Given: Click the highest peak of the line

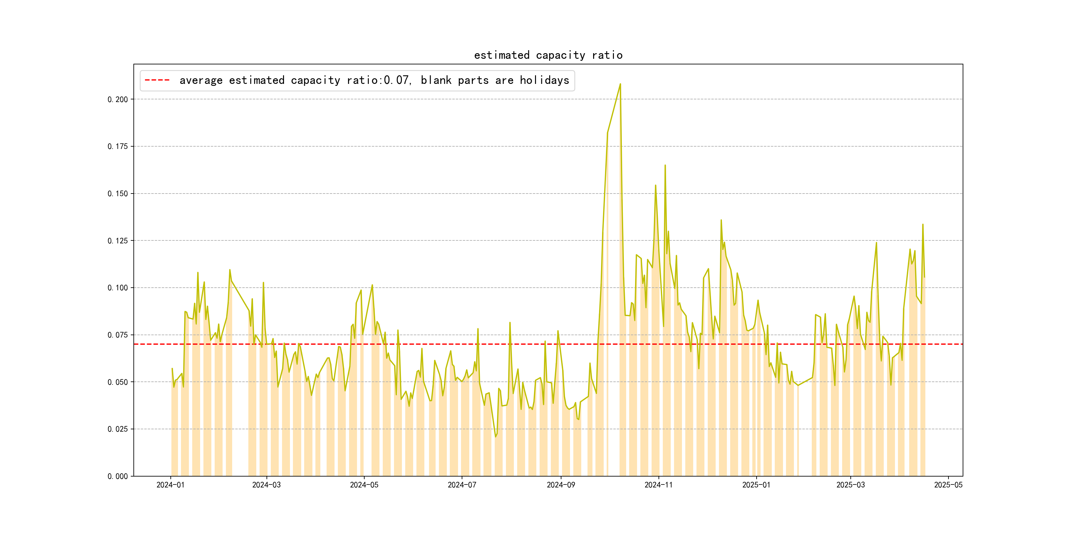Looking at the screenshot, I should pyautogui.click(x=620, y=84).
